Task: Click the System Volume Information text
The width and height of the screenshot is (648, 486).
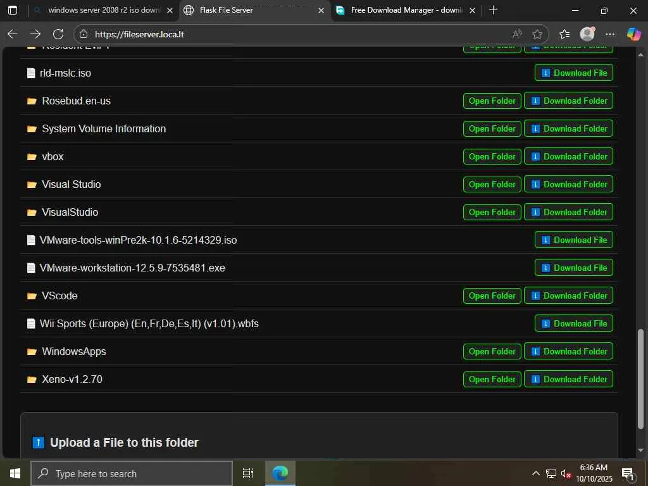Action: (x=104, y=128)
